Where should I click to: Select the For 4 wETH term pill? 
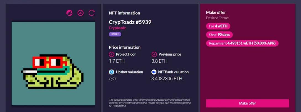(218, 26)
